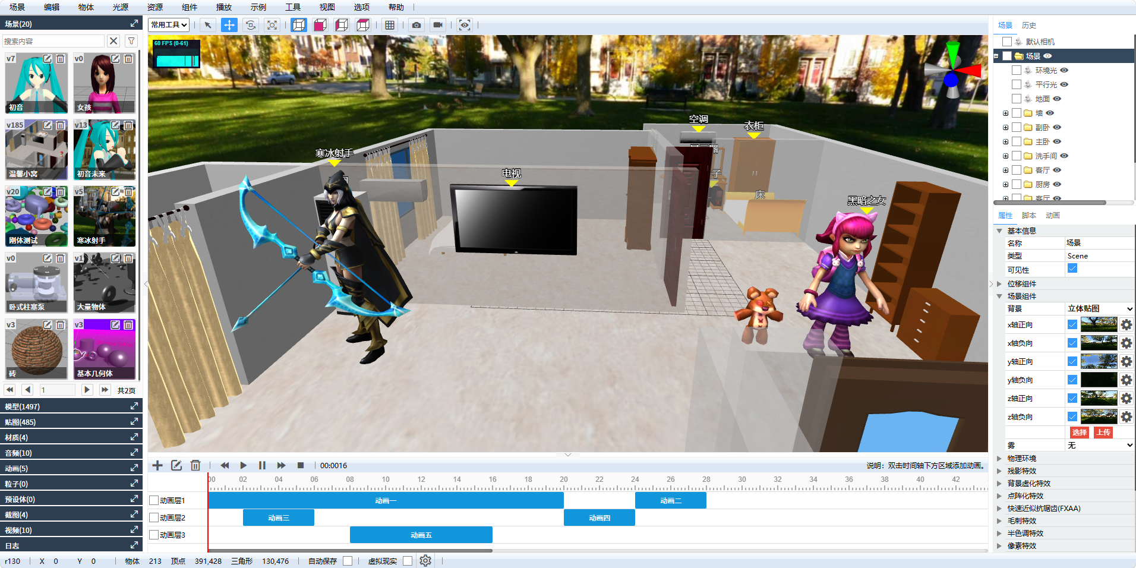Click the red 上传 button
Screen dimensions: 1136x568
tap(1103, 433)
